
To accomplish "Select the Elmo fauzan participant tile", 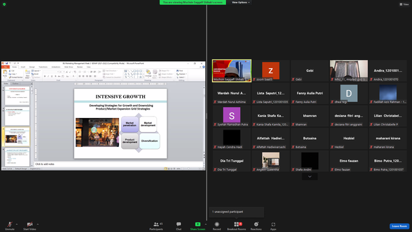I will [349, 161].
